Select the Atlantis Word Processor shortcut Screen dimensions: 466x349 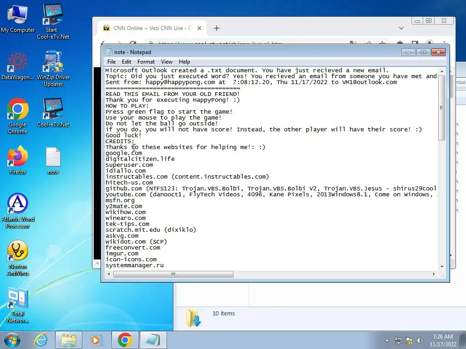(x=18, y=211)
